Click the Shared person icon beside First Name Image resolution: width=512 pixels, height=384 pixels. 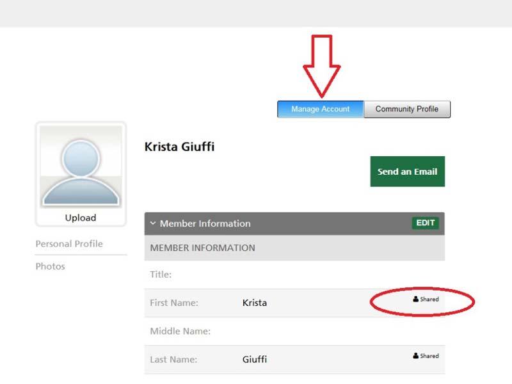point(416,300)
